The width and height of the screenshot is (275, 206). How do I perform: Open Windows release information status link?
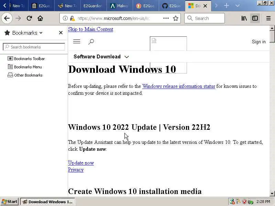[178, 86]
